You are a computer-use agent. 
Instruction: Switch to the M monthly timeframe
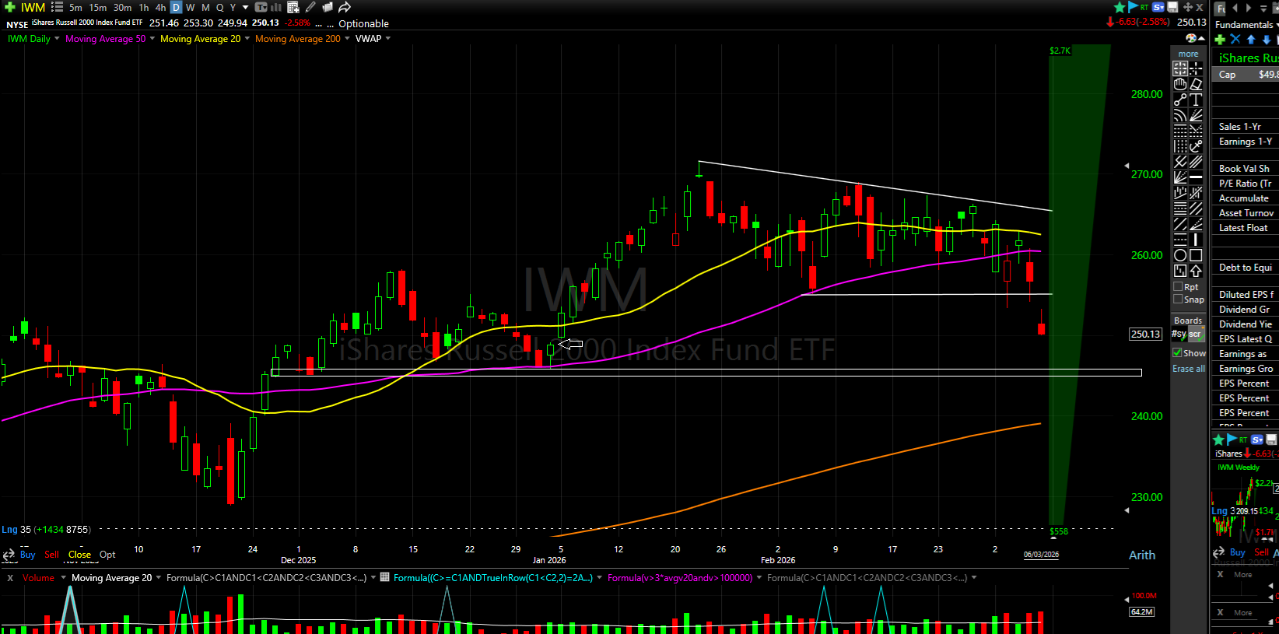click(205, 7)
